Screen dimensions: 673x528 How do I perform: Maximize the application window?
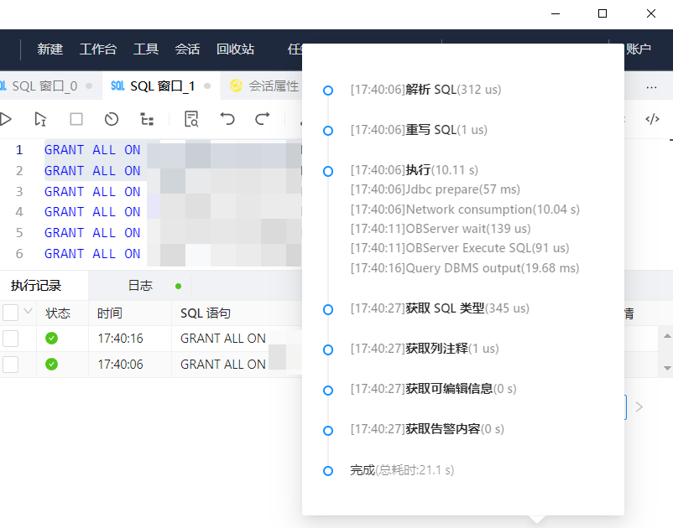(603, 13)
